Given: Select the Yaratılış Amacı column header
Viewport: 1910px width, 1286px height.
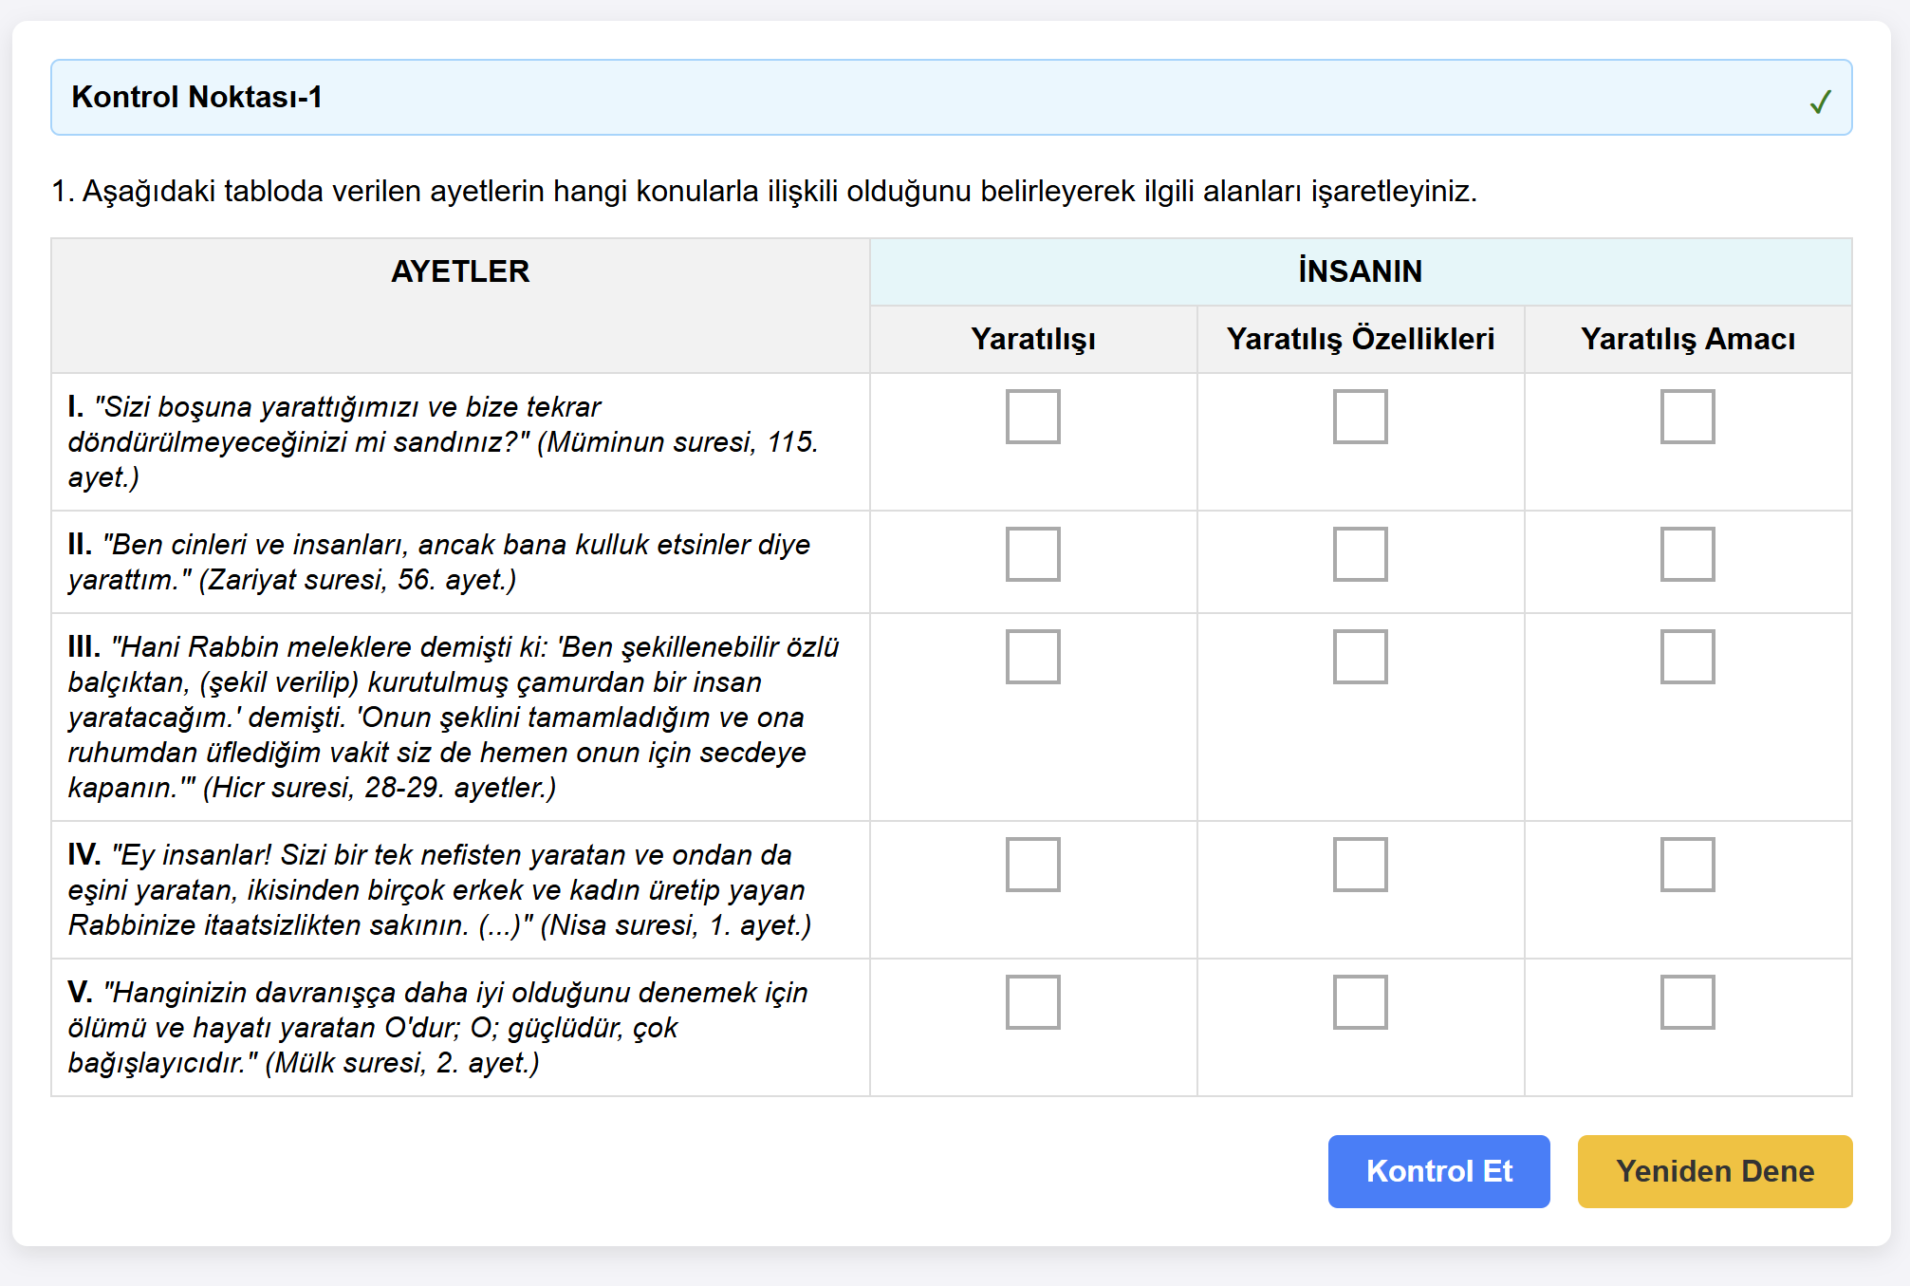Looking at the screenshot, I should pos(1687,339).
